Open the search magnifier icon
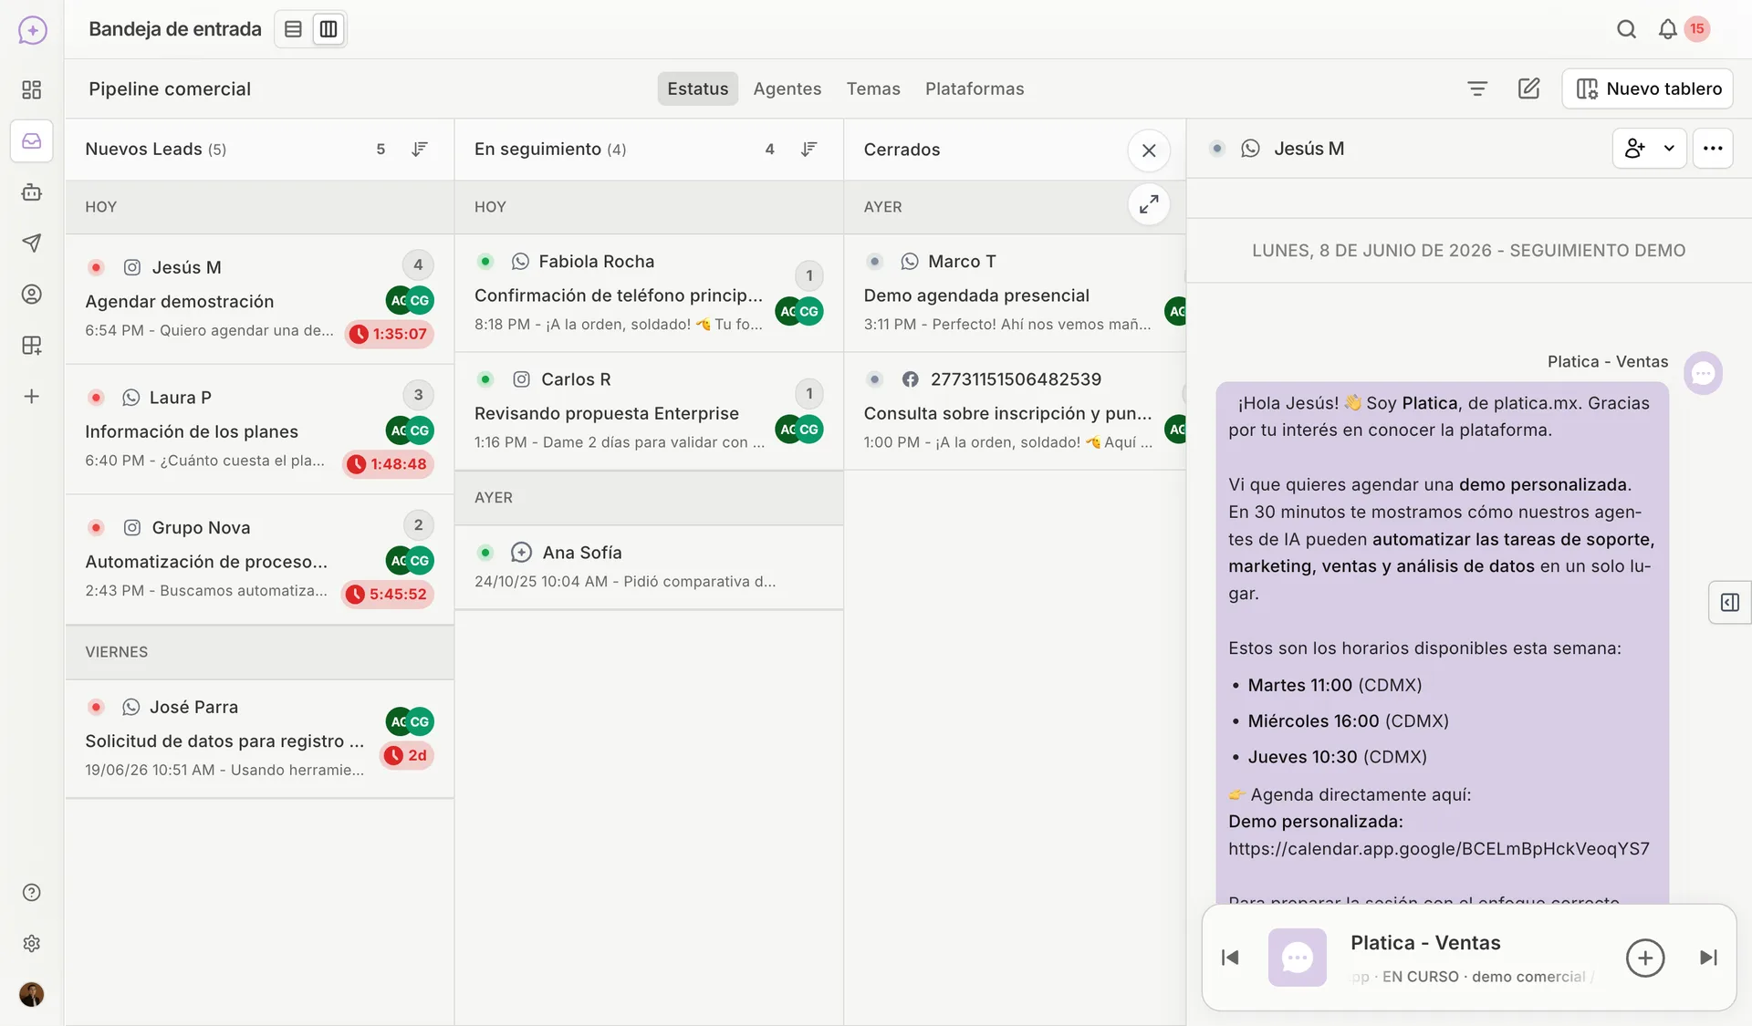 pyautogui.click(x=1626, y=29)
